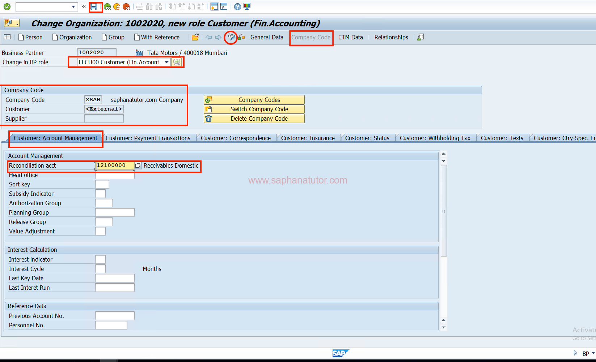
Task: Click the Company Codes button
Action: [254, 100]
